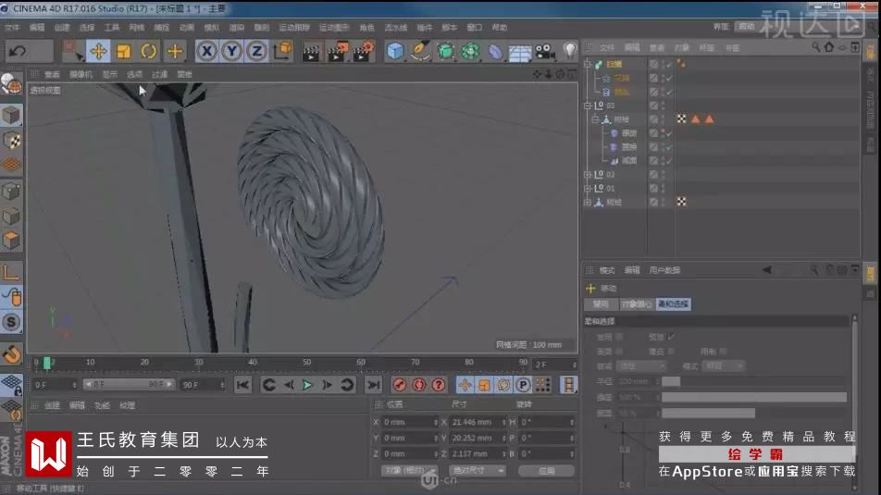Screen dimensions: 881x495
Task: Select the spline pen tool
Action: click(x=420, y=51)
